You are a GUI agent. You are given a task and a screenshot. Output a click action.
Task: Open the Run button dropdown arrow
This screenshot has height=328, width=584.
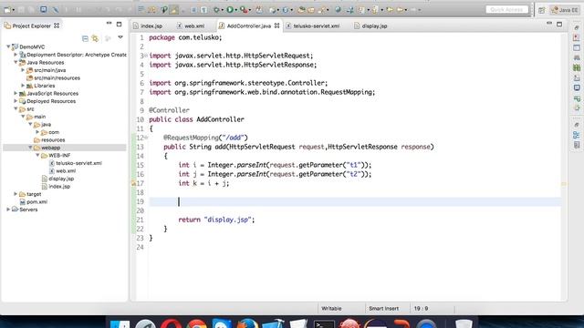click(235, 10)
